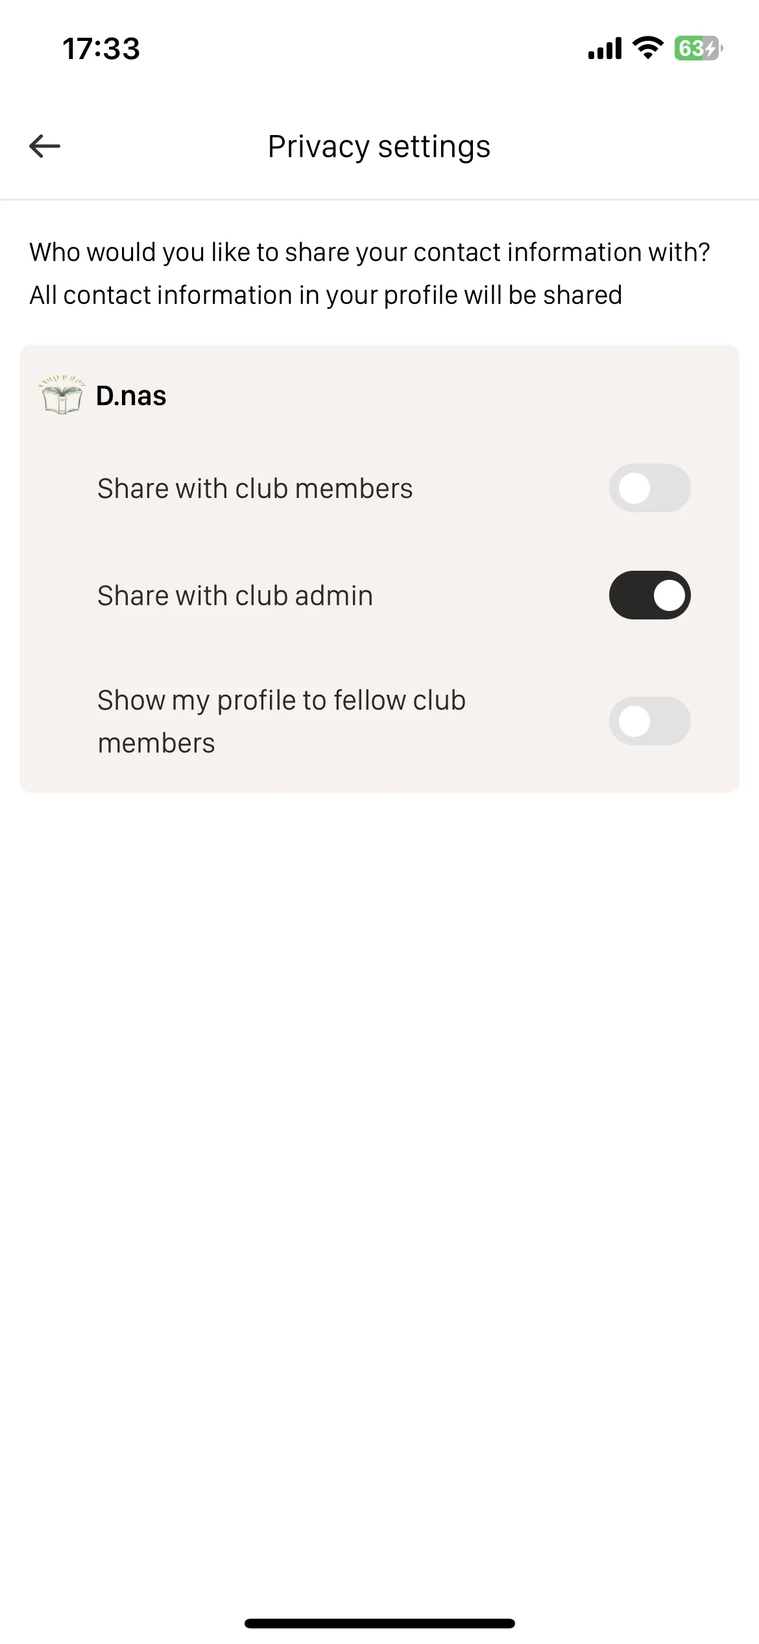This screenshot has width=759, height=1644.
Task: Tap the D.nas club book logo
Action: (62, 395)
